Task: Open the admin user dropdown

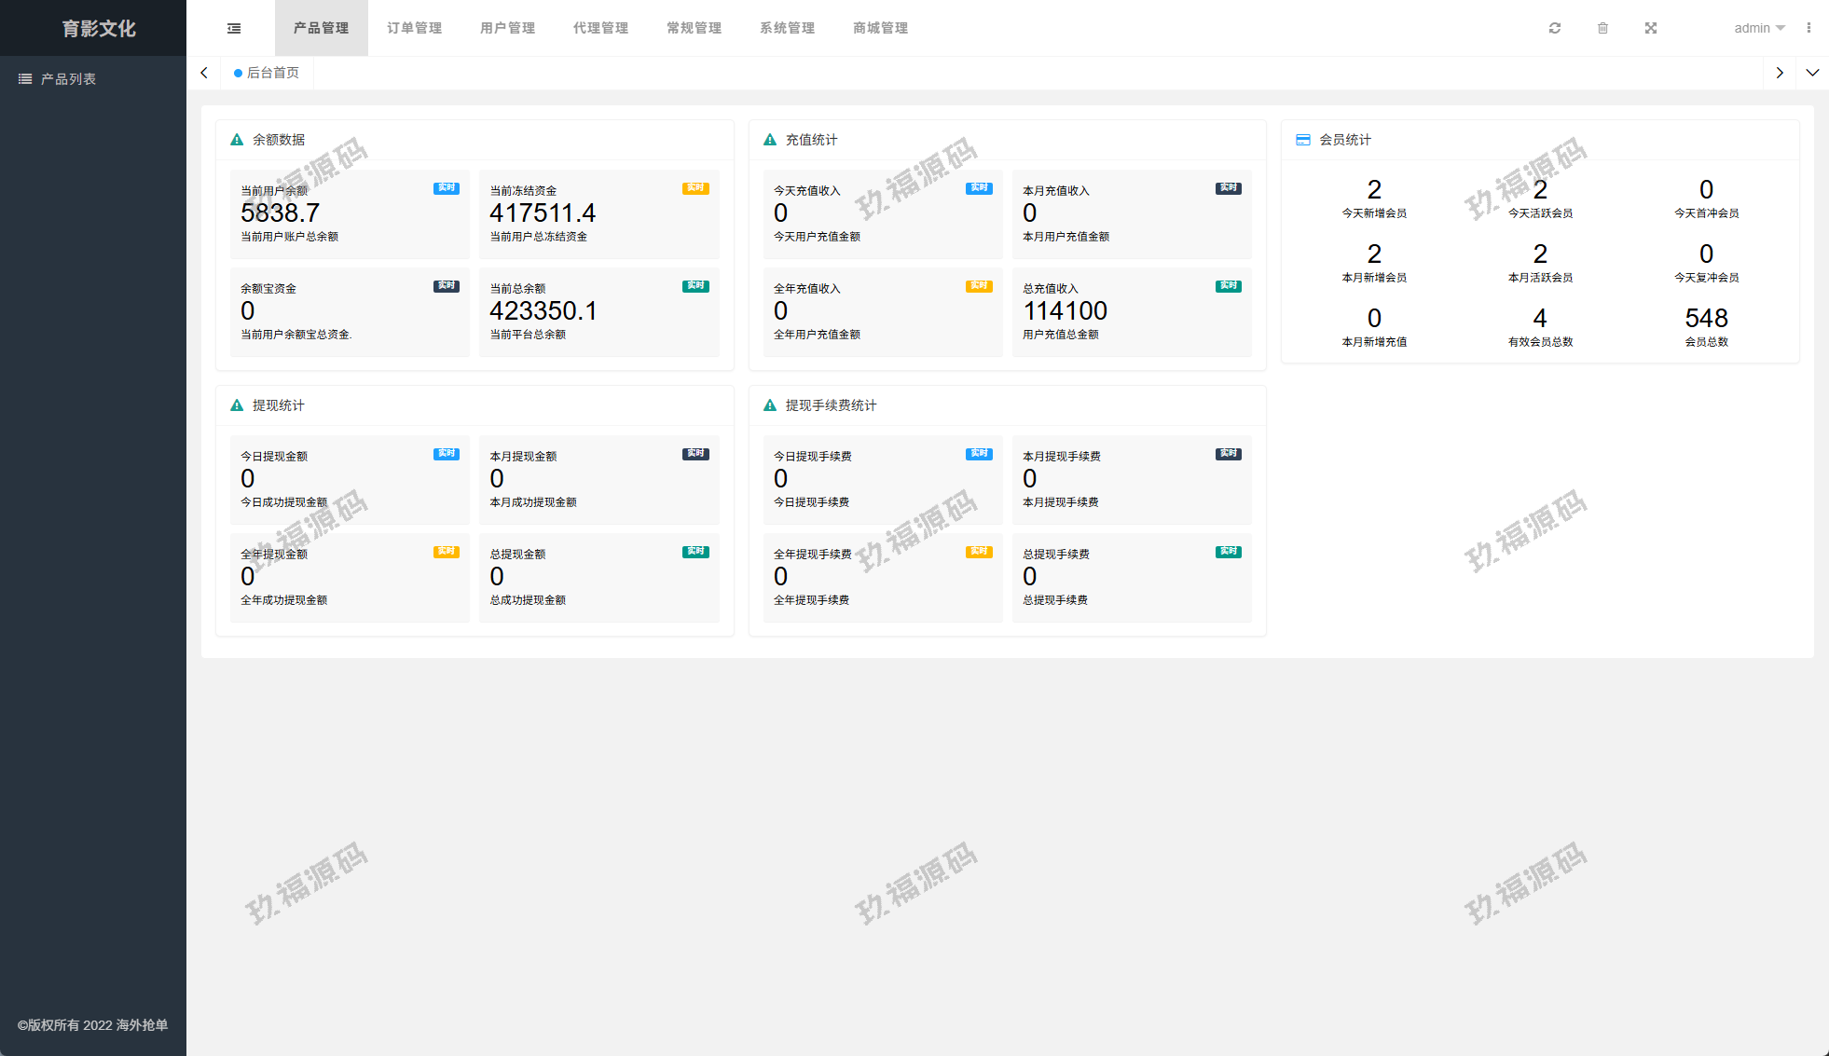Action: (x=1758, y=28)
